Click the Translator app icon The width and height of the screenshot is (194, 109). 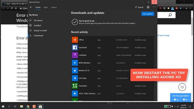click(x=75, y=86)
